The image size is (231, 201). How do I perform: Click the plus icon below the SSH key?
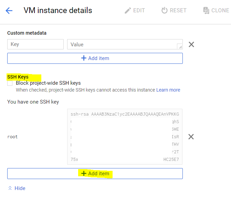tap(84, 174)
